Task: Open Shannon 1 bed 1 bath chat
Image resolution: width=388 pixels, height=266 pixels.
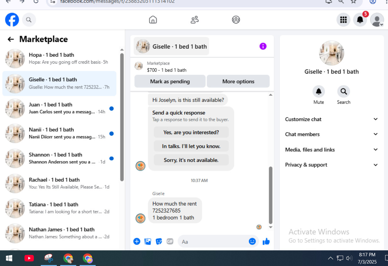Action: point(59,159)
